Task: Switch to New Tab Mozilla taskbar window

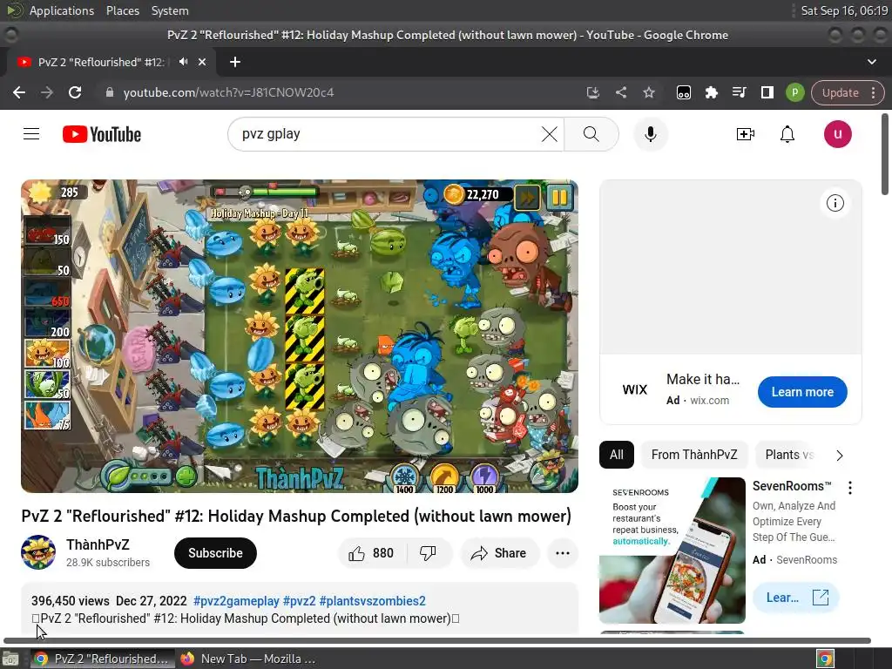Action: click(x=247, y=659)
